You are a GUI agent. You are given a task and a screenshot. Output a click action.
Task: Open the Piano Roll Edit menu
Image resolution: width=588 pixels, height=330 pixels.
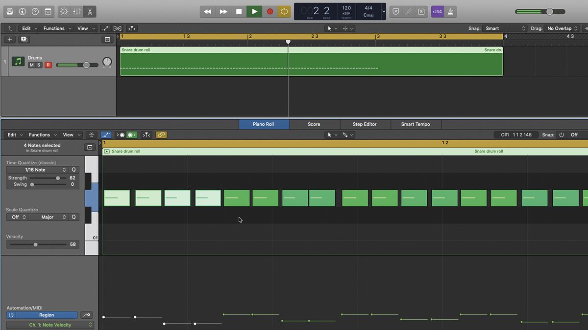pos(14,135)
